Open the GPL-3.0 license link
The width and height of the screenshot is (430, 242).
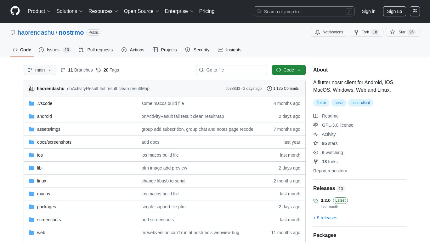pos(337,125)
